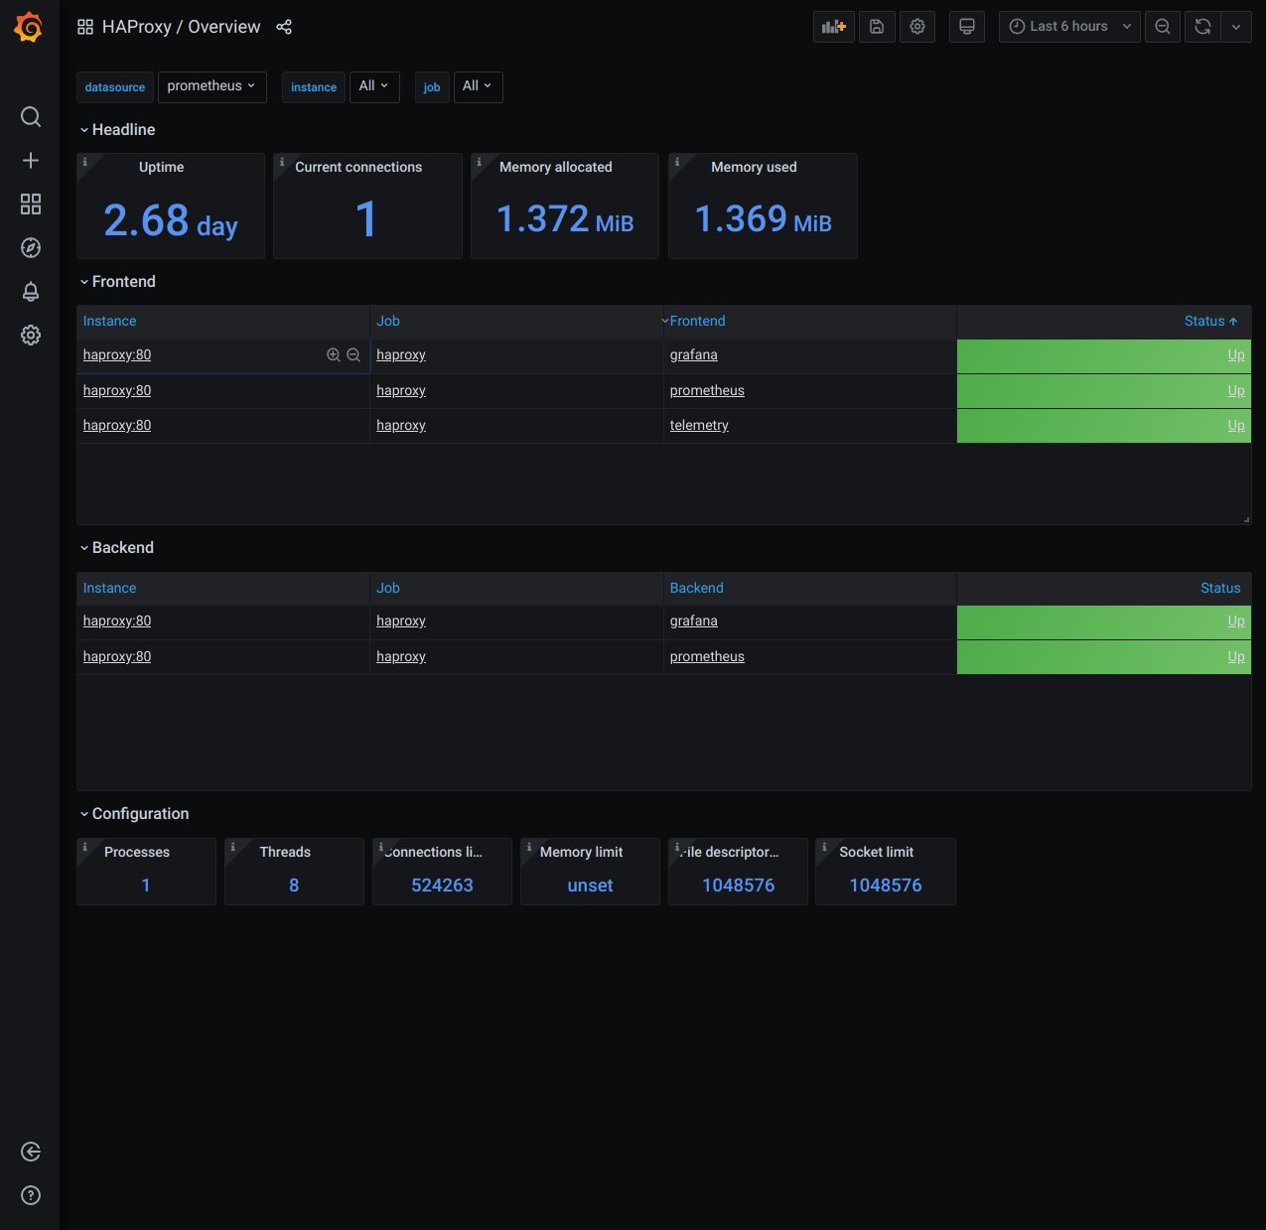Click the filter-out-value magnifier minus icon
1266x1230 pixels.
coord(353,355)
